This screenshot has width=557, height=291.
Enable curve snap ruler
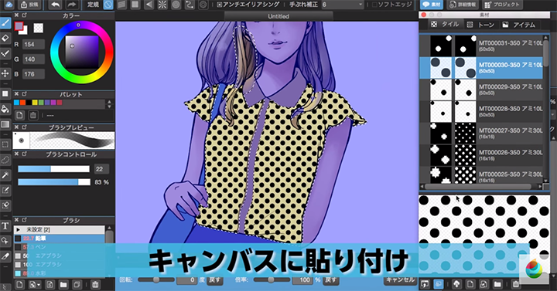pos(190,5)
